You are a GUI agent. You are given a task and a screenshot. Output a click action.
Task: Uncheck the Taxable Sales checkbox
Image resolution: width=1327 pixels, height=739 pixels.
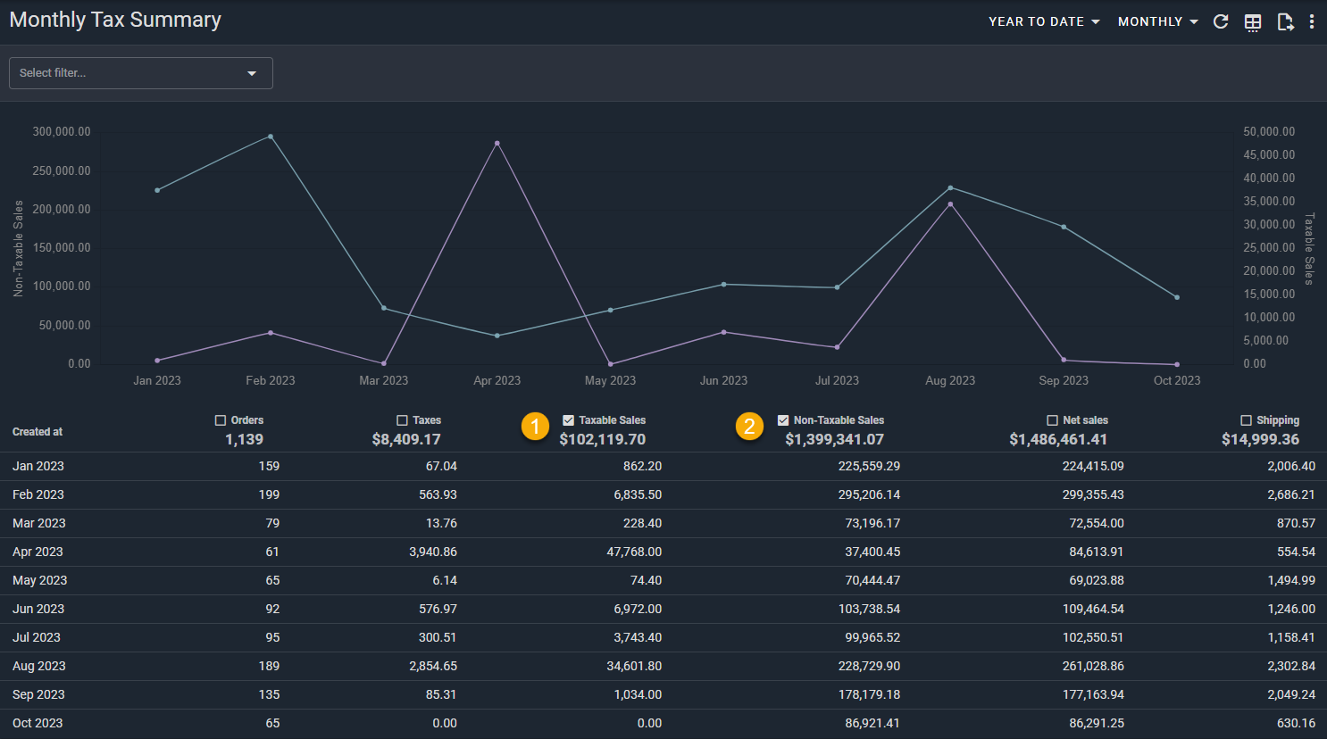click(x=568, y=420)
